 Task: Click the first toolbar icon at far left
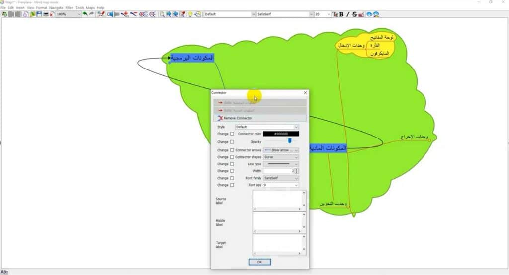(4, 14)
